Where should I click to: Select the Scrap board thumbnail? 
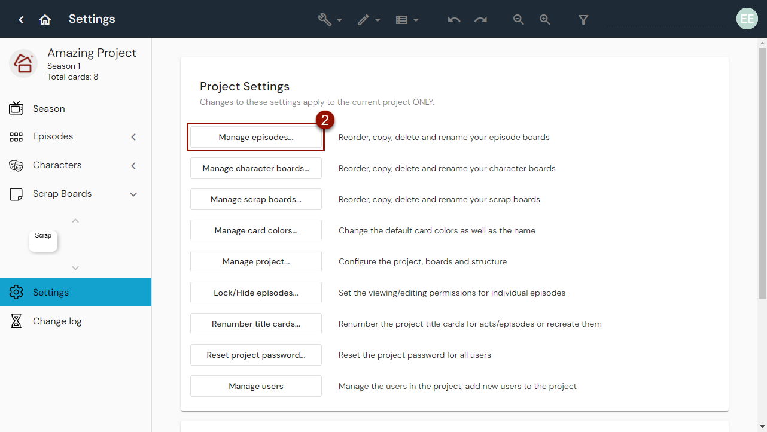point(43,241)
